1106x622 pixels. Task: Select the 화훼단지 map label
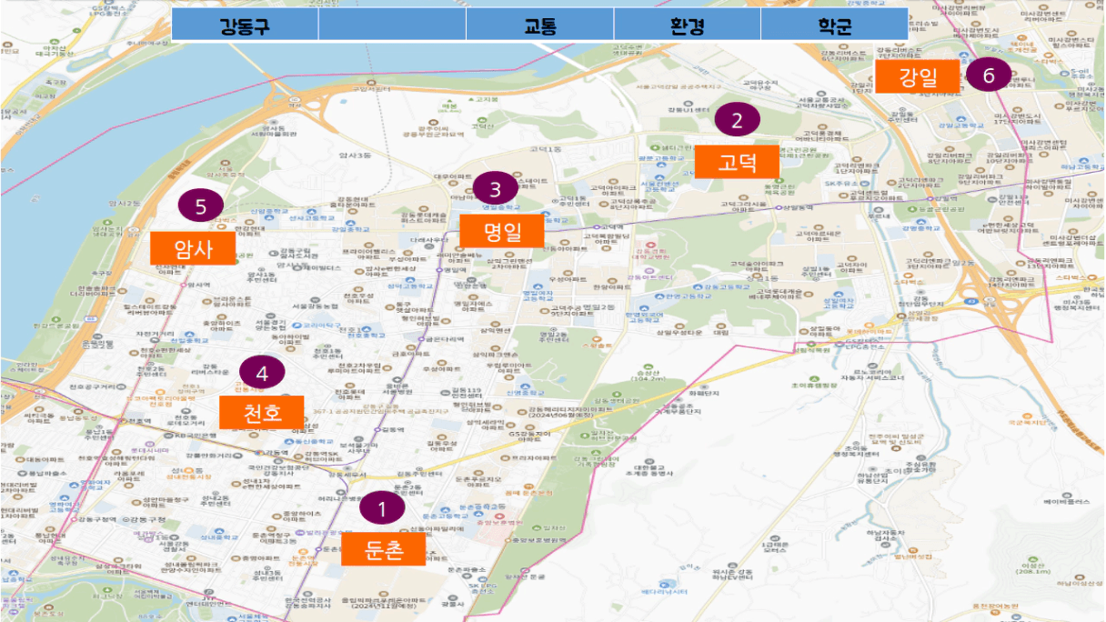click(x=702, y=393)
